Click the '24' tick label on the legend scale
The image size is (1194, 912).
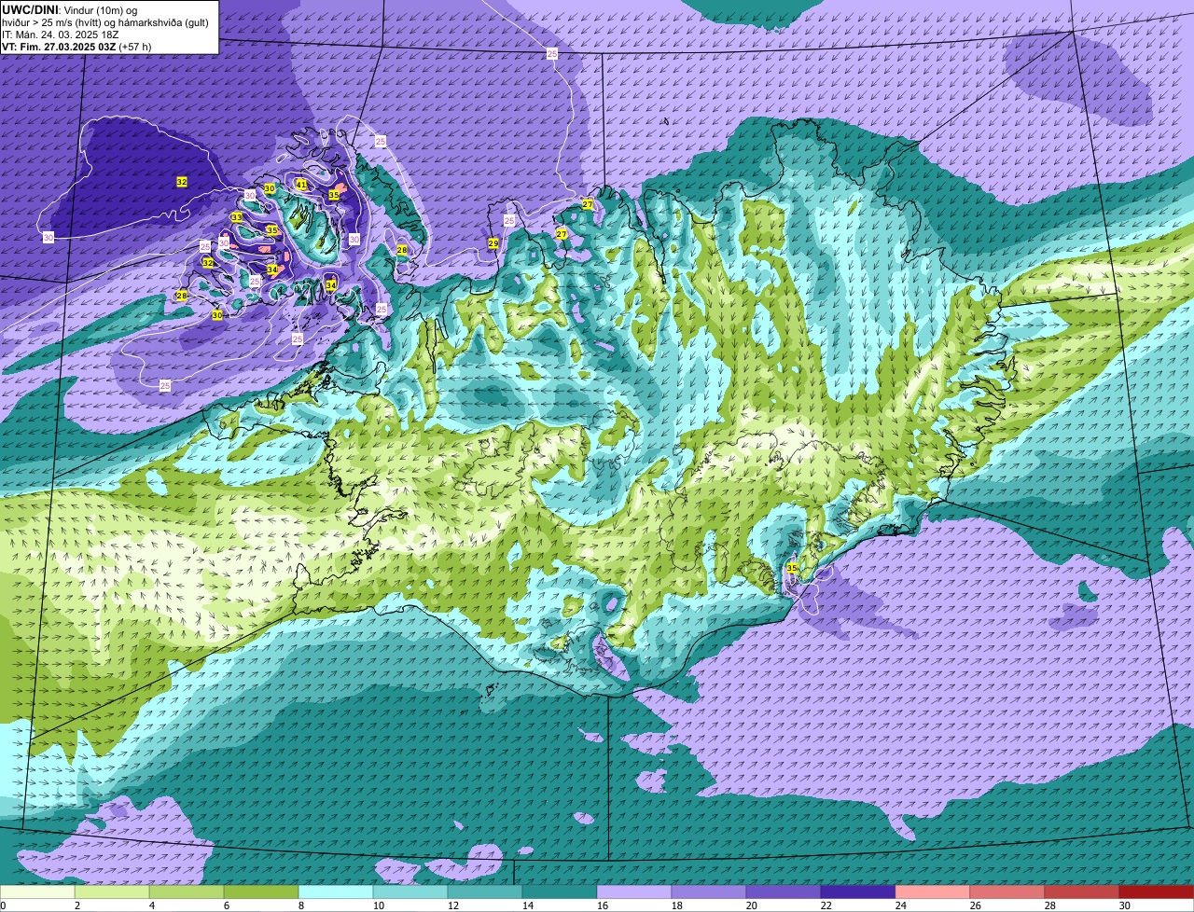[900, 905]
